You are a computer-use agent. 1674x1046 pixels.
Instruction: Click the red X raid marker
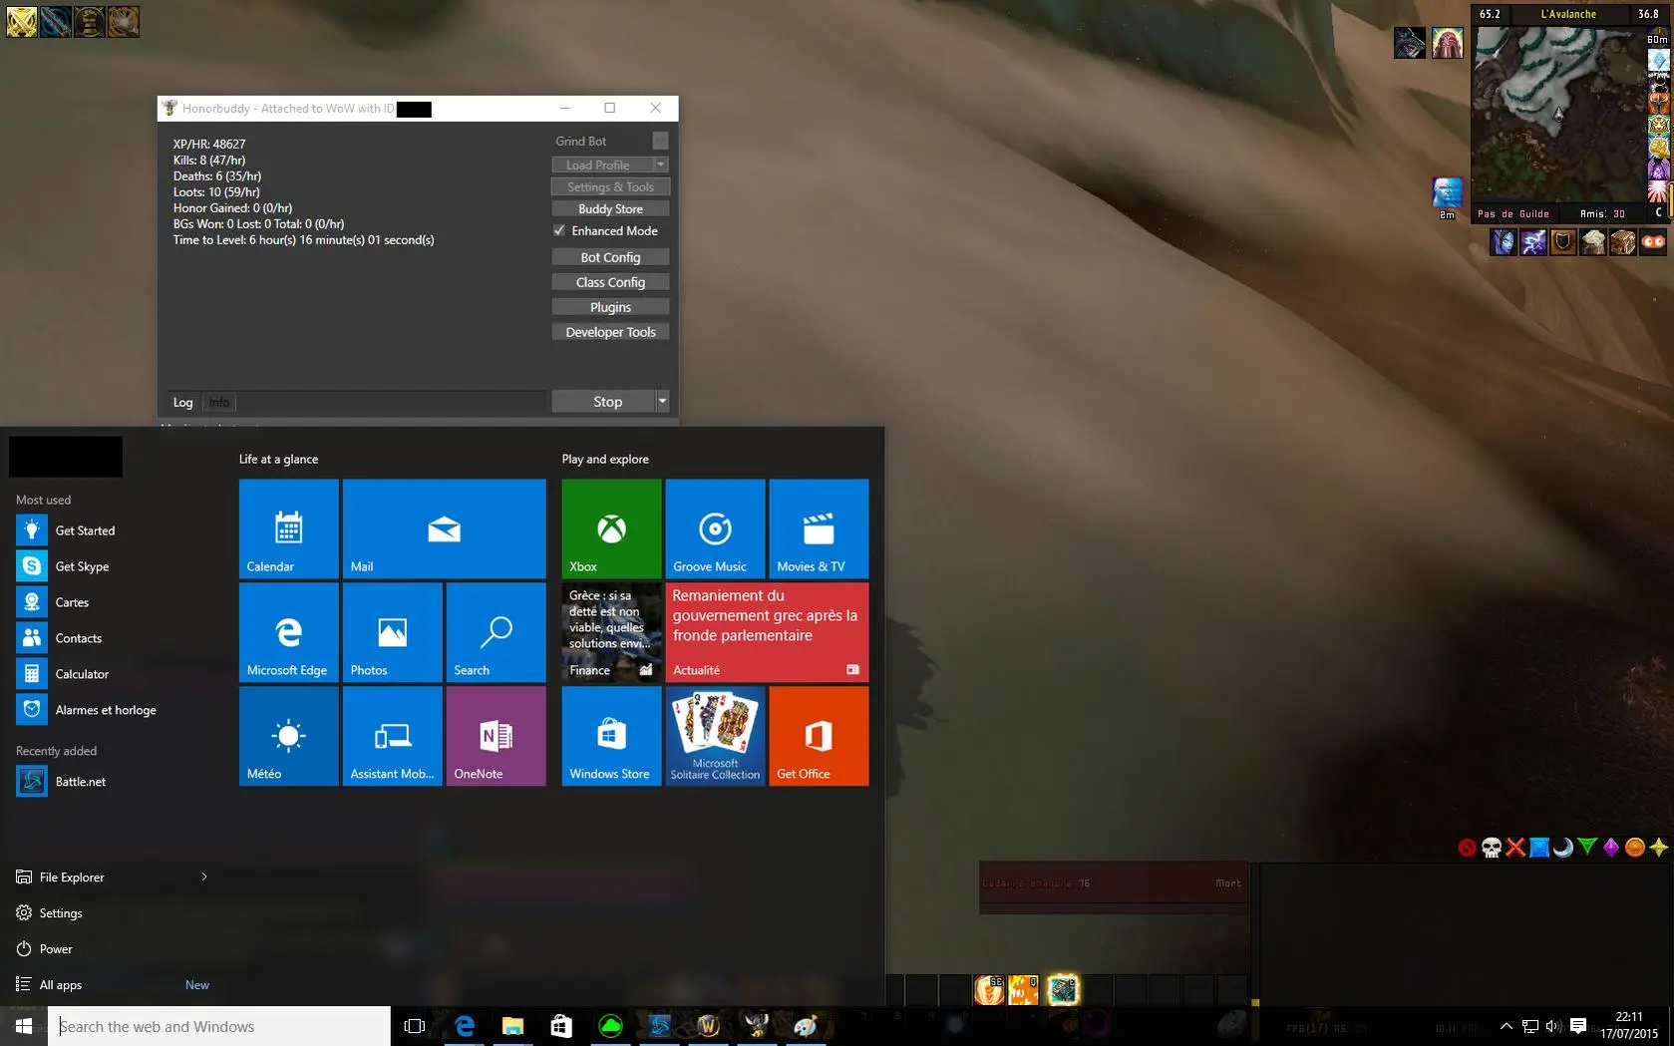click(1515, 848)
